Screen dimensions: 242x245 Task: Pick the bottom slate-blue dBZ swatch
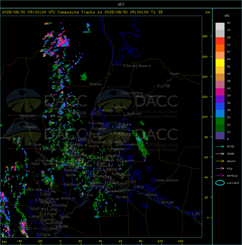coord(220,136)
